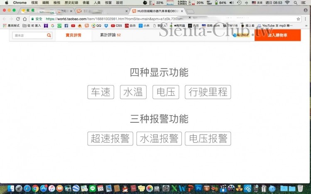Open the 從 IE 匯入 bookmark folder
311x194 pixels.
[x=32, y=25]
